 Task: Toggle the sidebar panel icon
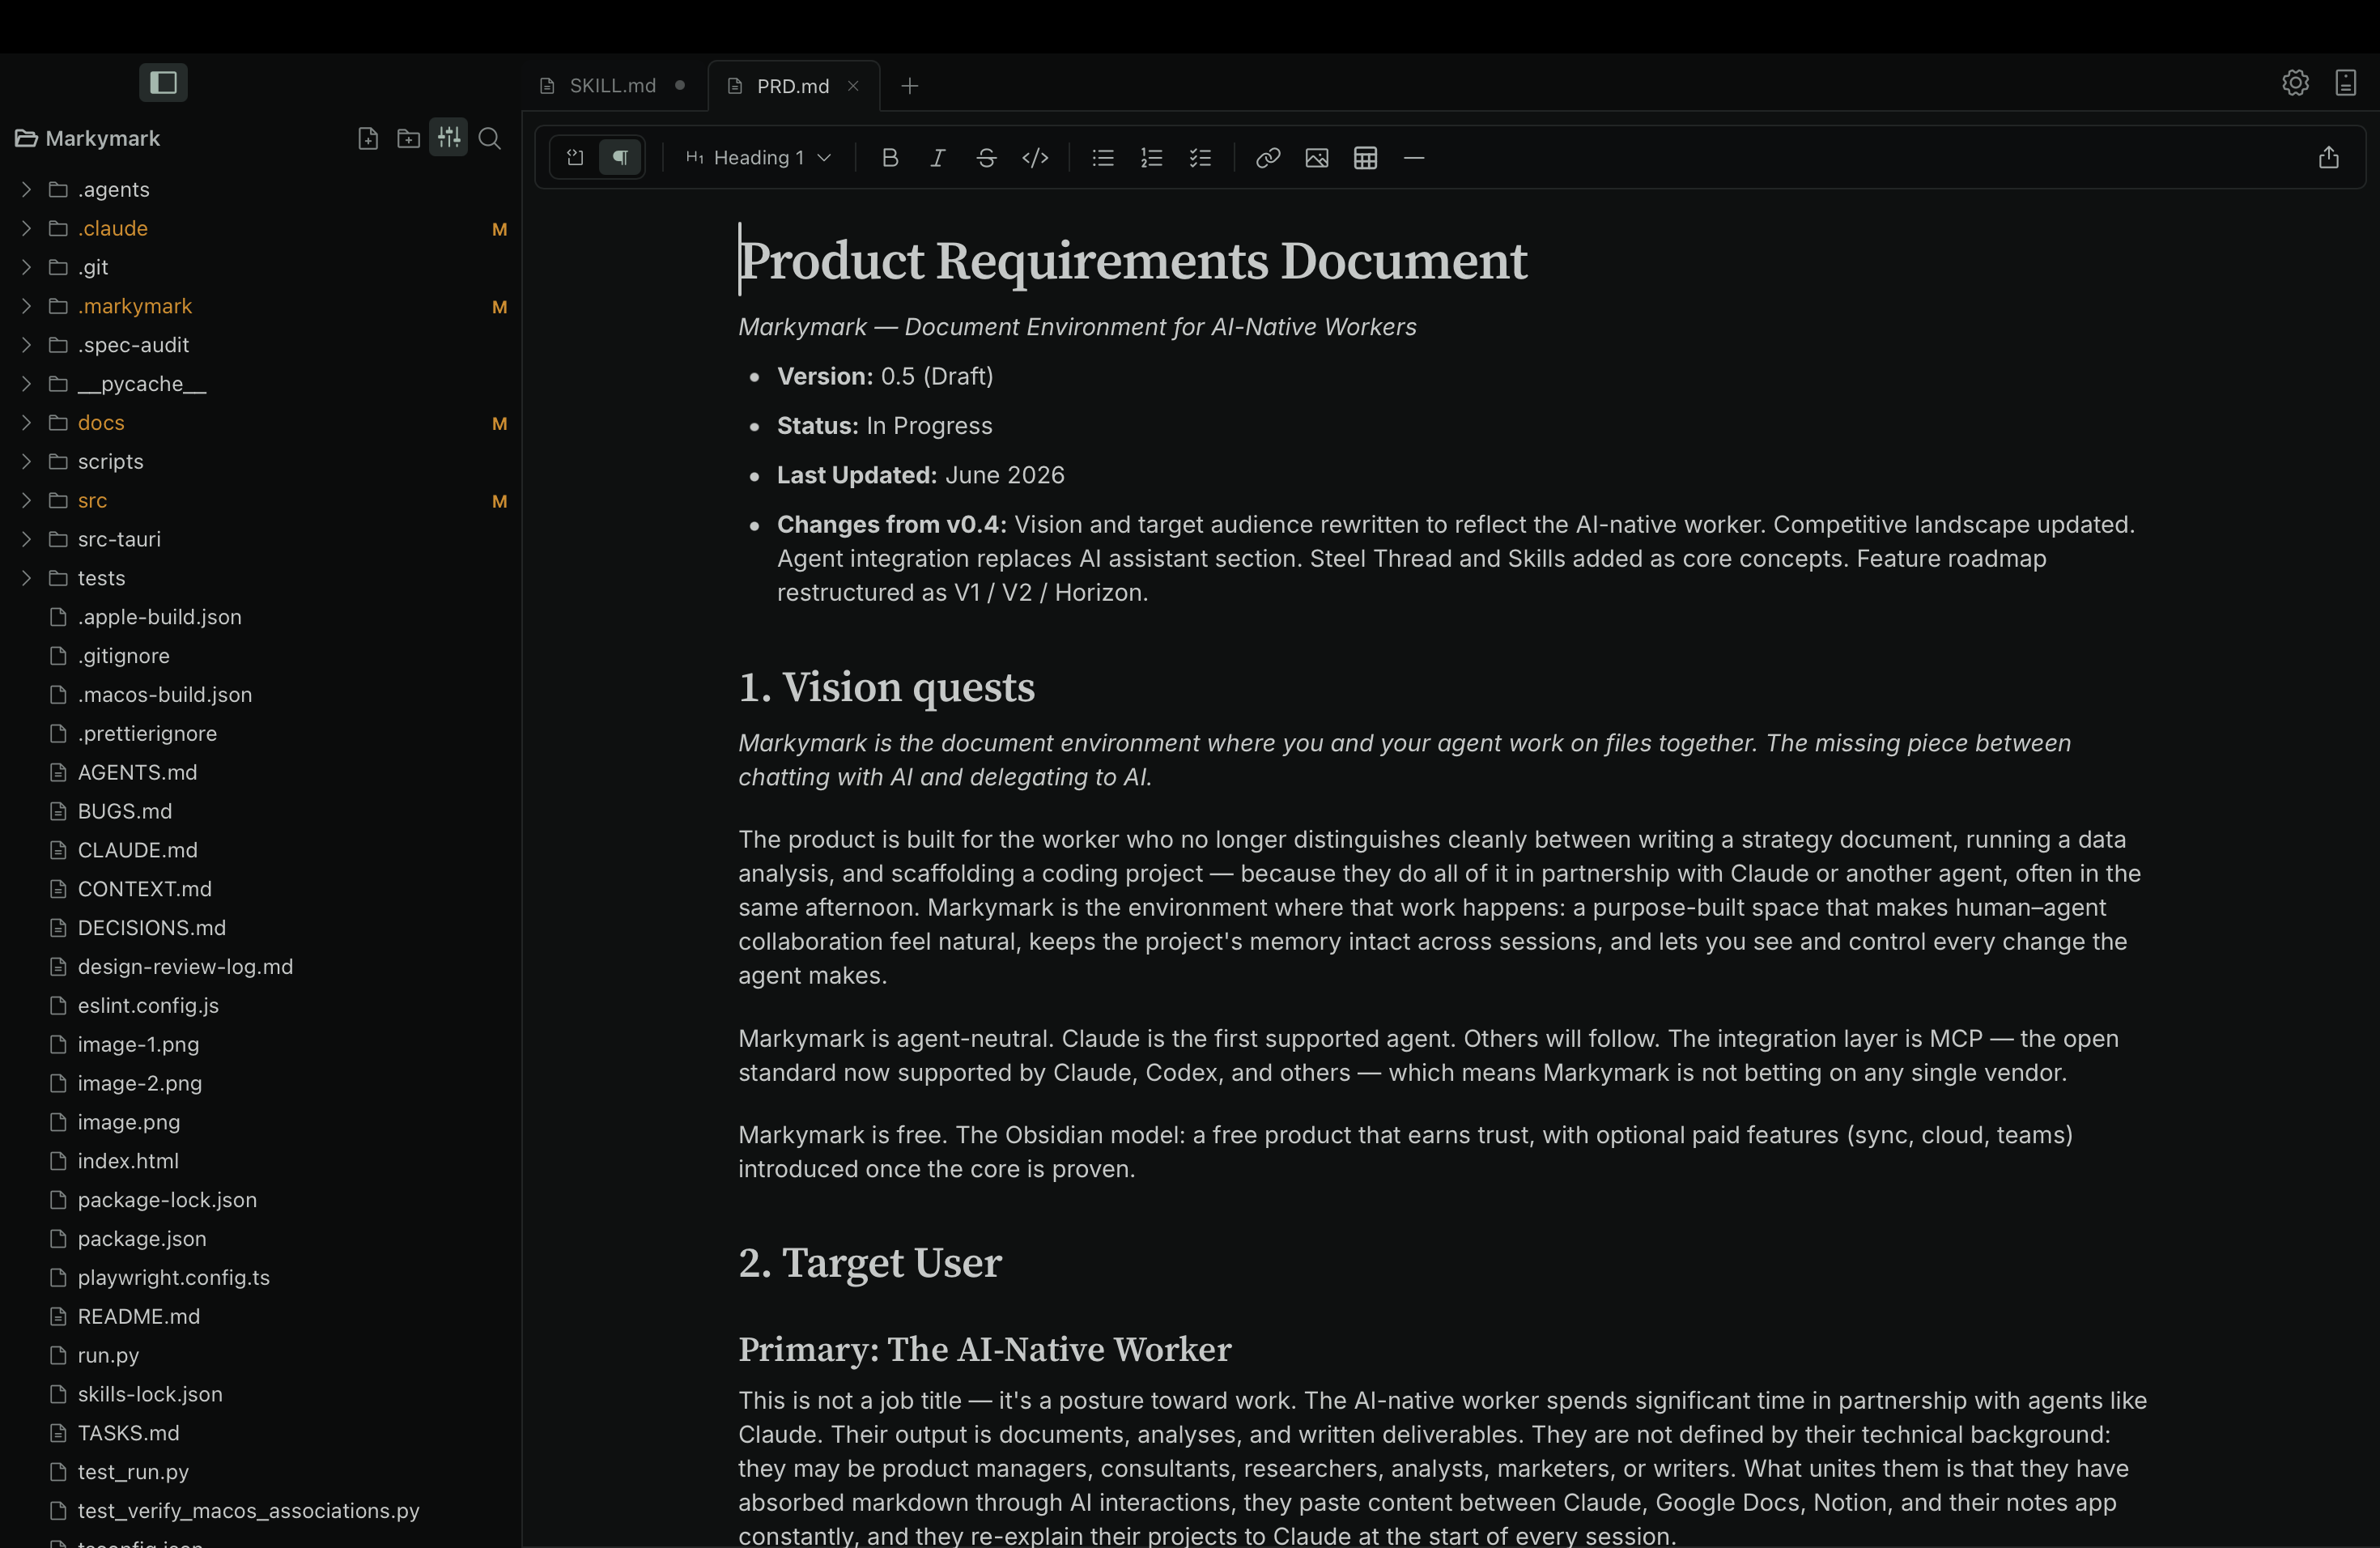coord(163,82)
